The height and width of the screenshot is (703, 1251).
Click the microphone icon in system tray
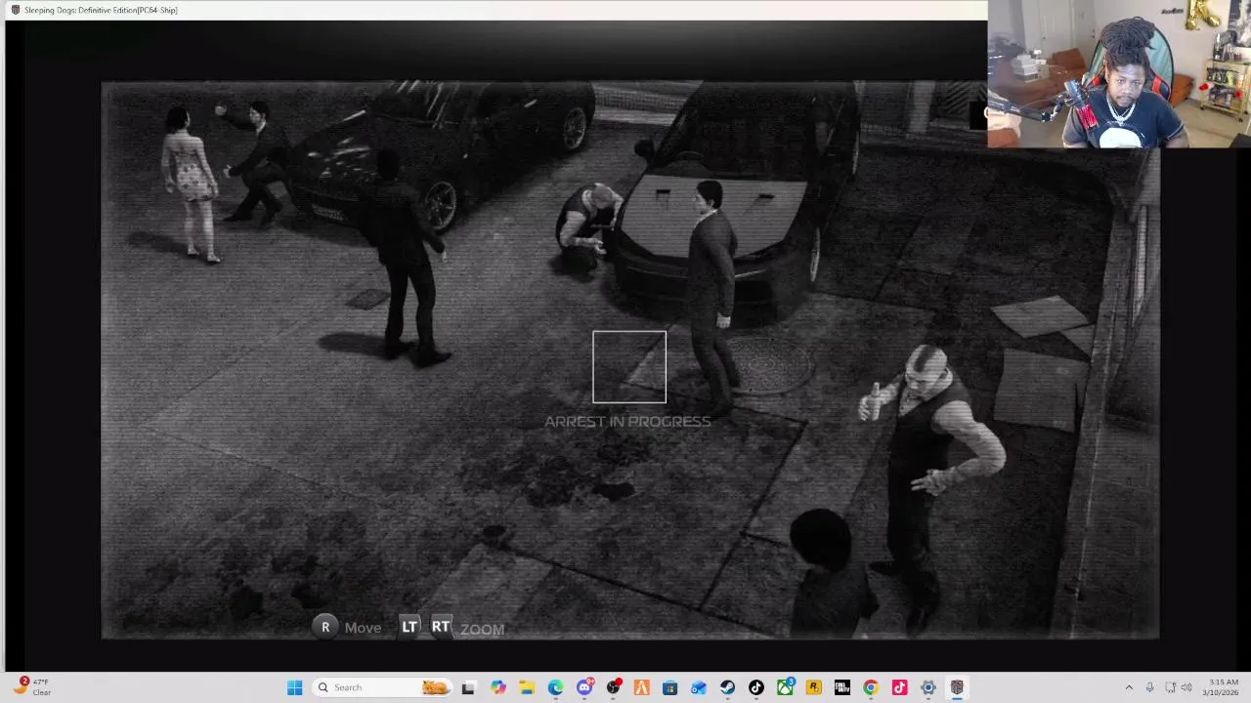click(1149, 687)
